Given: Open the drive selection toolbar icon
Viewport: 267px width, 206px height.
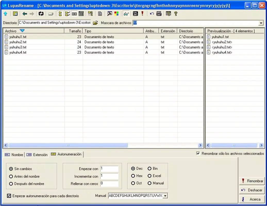Looking at the screenshot, I should pos(51,14).
